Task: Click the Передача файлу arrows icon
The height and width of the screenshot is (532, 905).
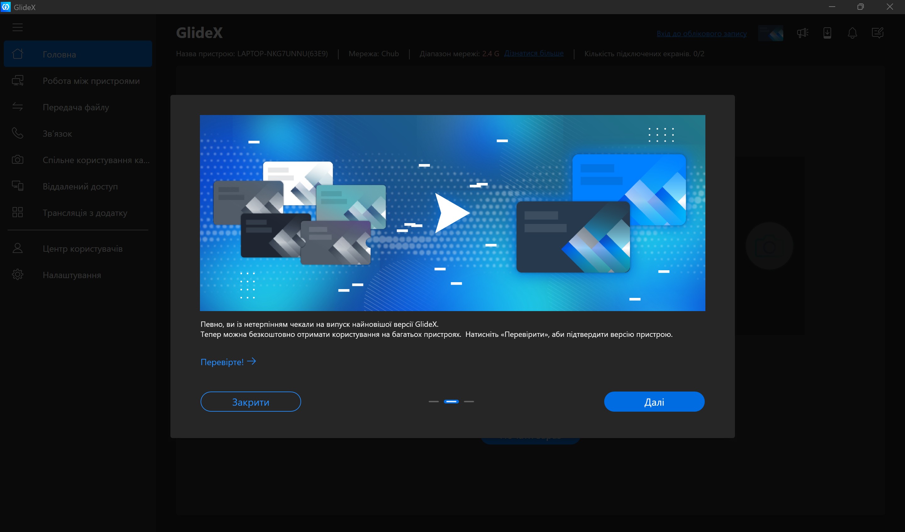Action: 17,107
